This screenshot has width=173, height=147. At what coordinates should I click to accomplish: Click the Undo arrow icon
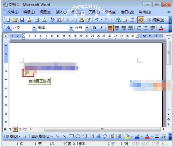click(96, 20)
